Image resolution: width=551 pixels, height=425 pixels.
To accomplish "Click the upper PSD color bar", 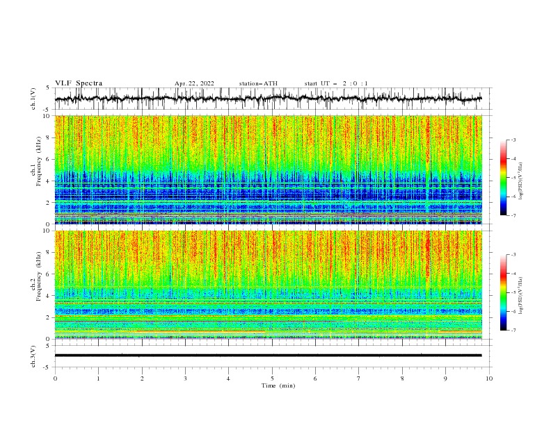I will [x=503, y=178].
